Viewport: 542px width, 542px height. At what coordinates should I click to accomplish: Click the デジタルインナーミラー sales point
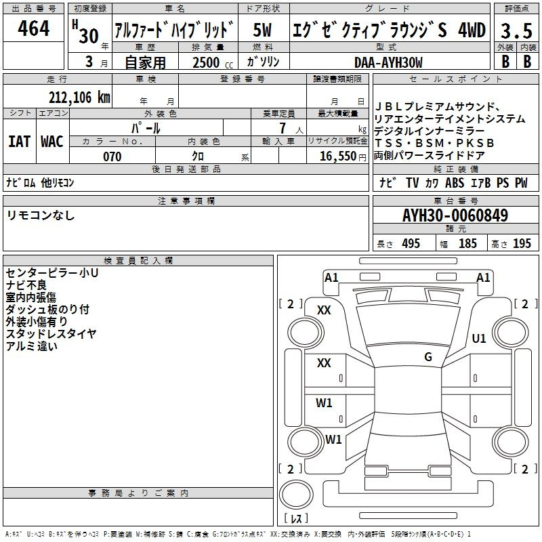pyautogui.click(x=430, y=131)
